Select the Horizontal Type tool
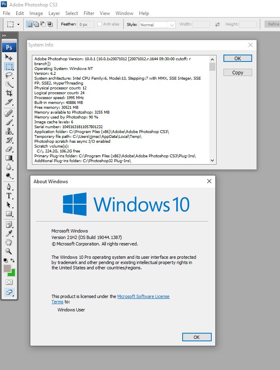 point(9,196)
